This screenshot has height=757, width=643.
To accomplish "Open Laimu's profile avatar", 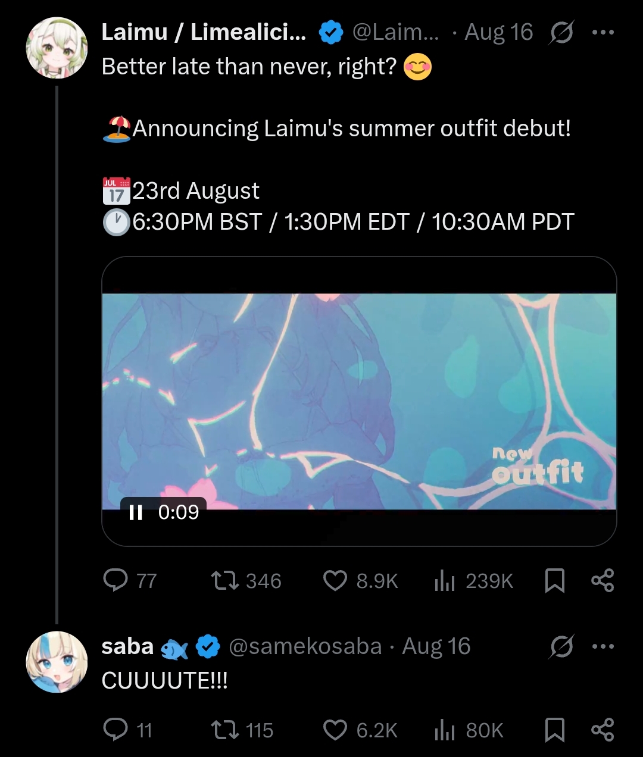I will tap(57, 48).
